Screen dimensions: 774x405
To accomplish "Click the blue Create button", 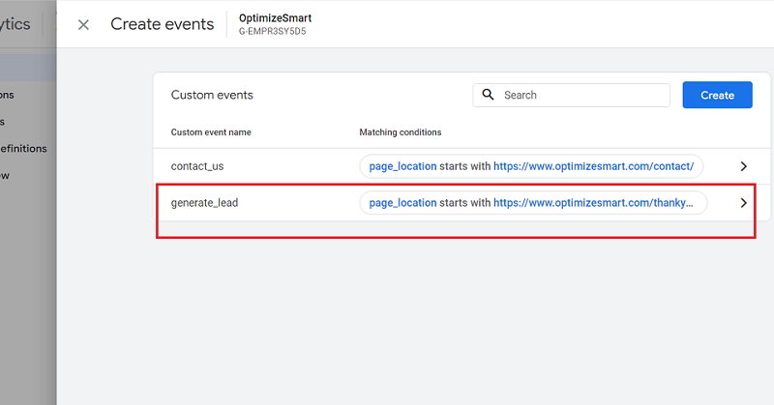I will (x=717, y=95).
